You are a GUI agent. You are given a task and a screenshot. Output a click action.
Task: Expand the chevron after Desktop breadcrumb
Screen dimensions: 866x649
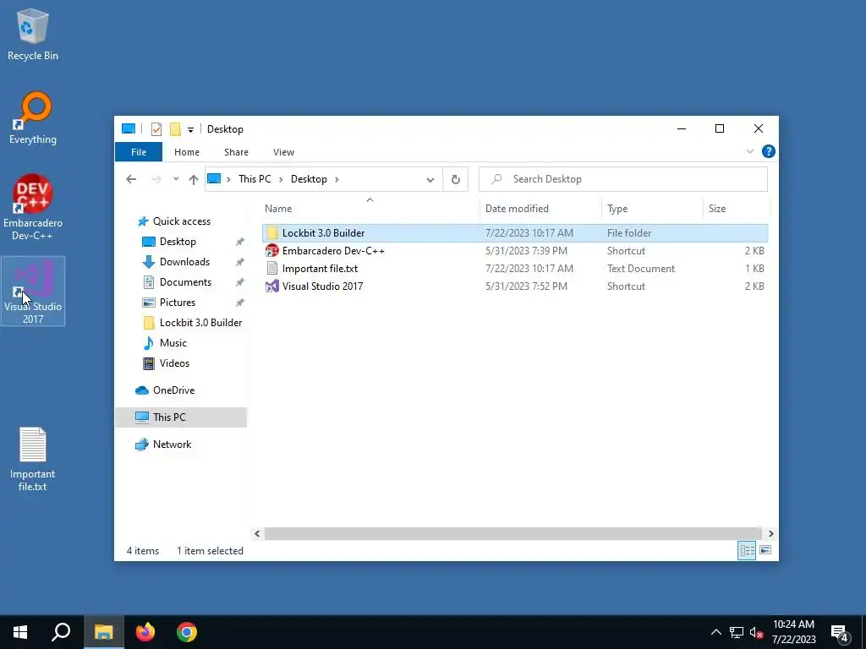[x=337, y=179]
